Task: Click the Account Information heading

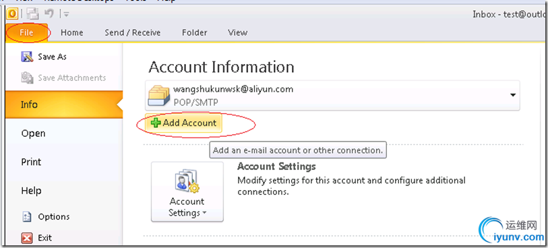Action: (x=221, y=67)
